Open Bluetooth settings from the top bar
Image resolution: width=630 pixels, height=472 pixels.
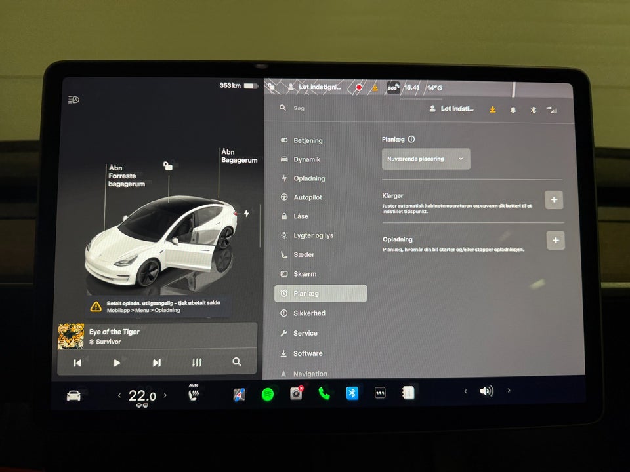tap(535, 109)
